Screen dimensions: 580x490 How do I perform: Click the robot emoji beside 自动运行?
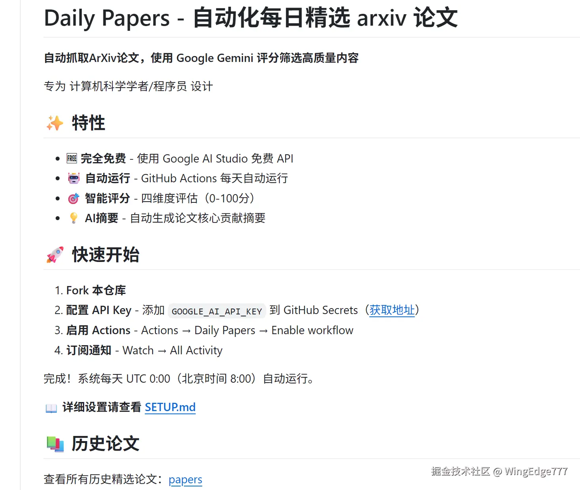74,178
